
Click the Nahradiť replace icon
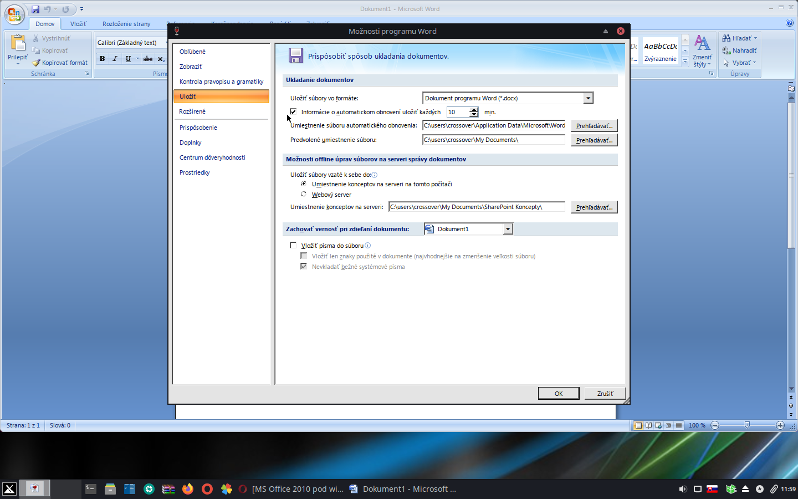(726, 50)
